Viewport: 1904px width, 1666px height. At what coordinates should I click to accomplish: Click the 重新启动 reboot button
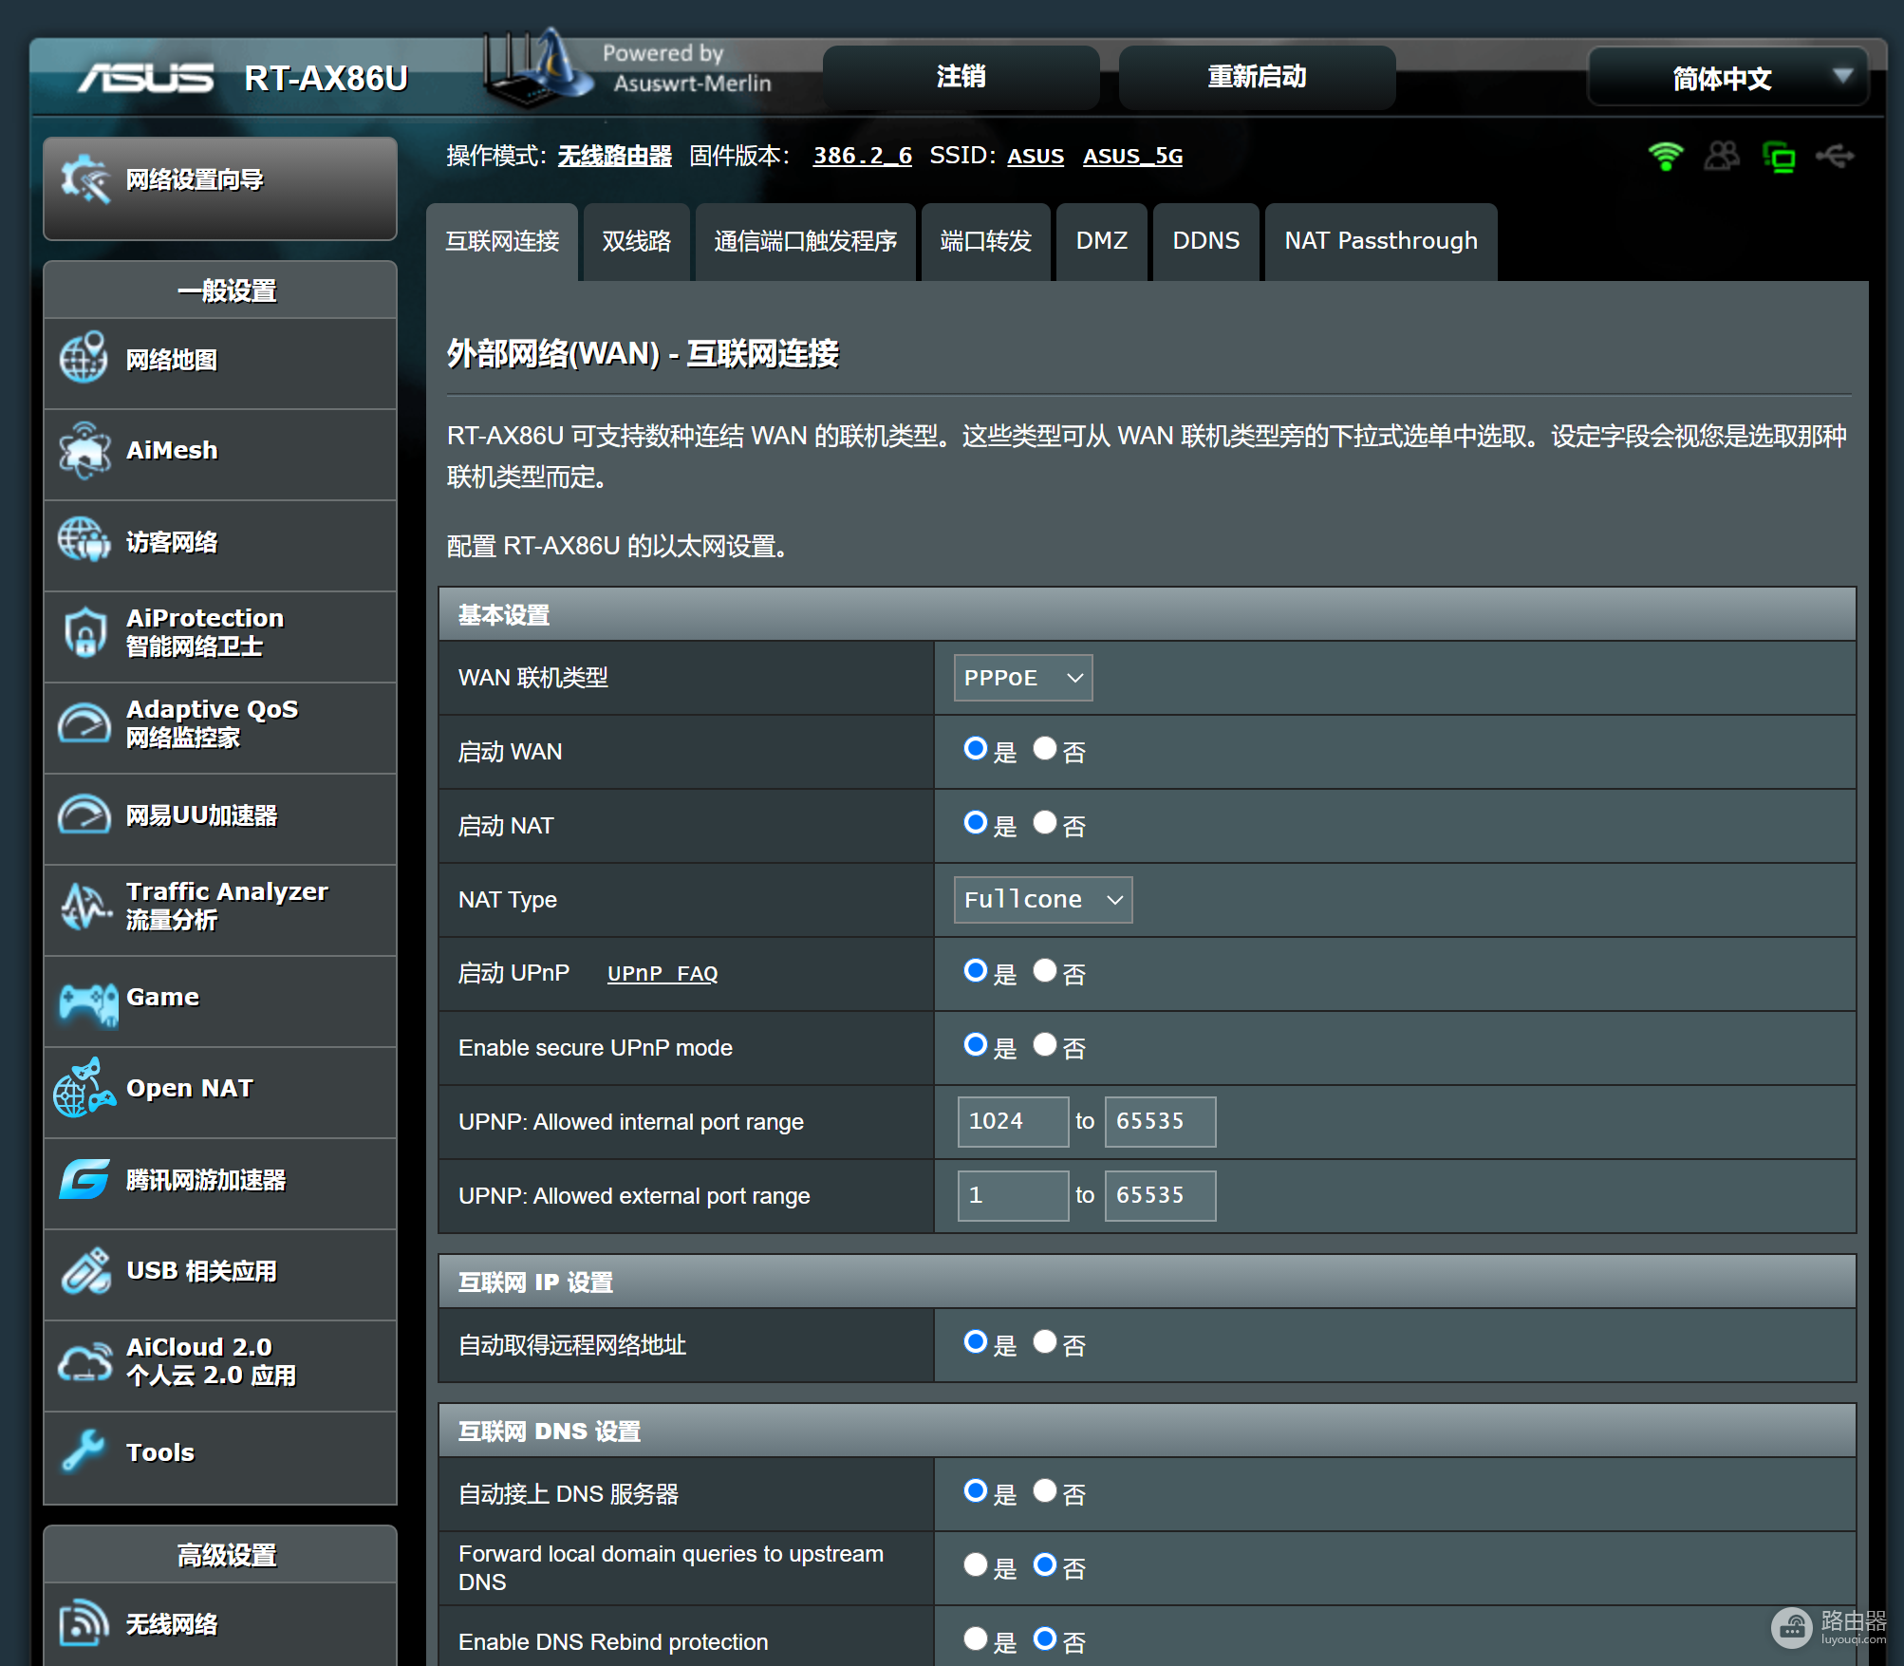tap(1256, 77)
